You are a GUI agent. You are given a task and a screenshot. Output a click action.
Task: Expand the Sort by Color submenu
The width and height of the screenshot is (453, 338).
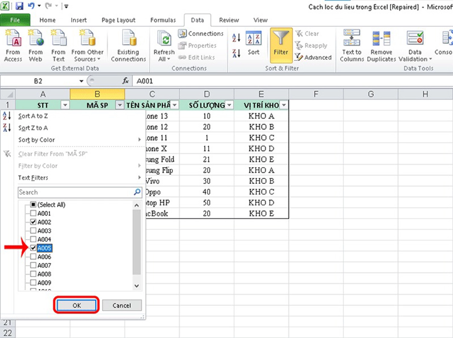coord(80,140)
